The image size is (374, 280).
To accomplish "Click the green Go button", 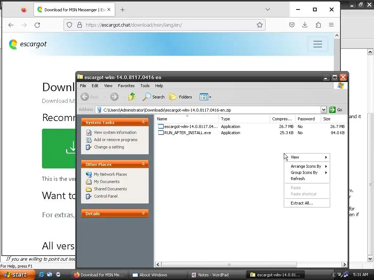I will pyautogui.click(x=336, y=110).
